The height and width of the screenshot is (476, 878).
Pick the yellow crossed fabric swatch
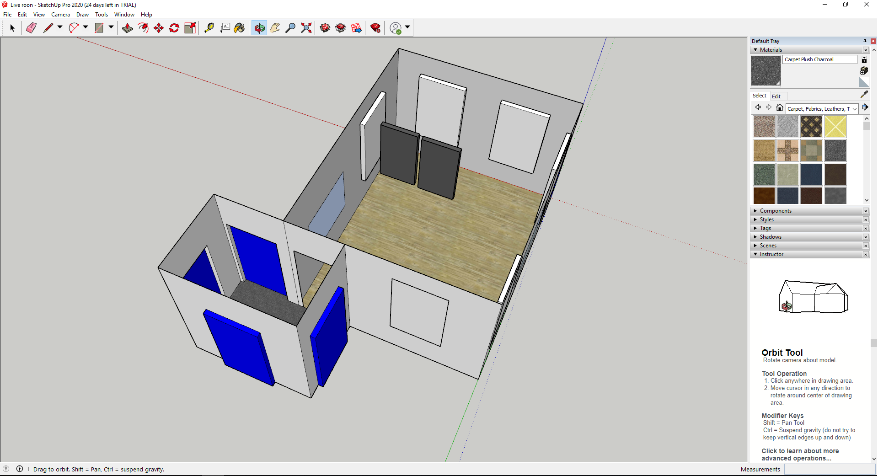pos(835,127)
